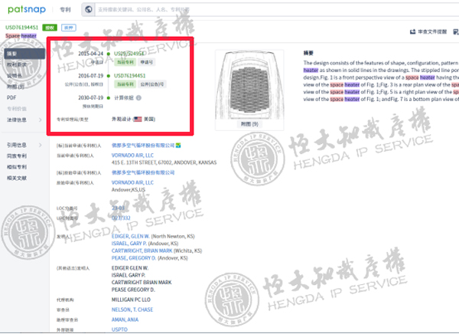Click the patsnap logo
Image resolution: width=459 pixels, height=334 pixels.
point(27,9)
